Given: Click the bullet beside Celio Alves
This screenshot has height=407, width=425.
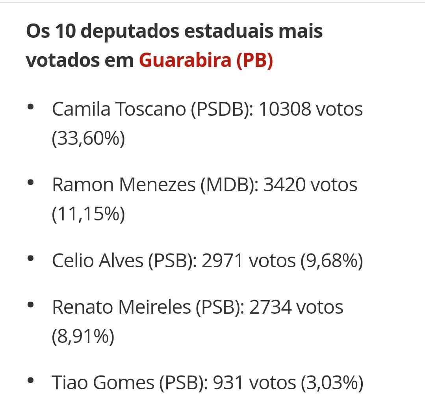Looking at the screenshot, I should click(x=31, y=259).
